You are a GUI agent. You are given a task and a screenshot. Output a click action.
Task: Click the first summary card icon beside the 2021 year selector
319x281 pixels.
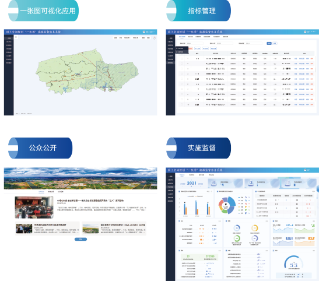pyautogui.click(x=213, y=183)
